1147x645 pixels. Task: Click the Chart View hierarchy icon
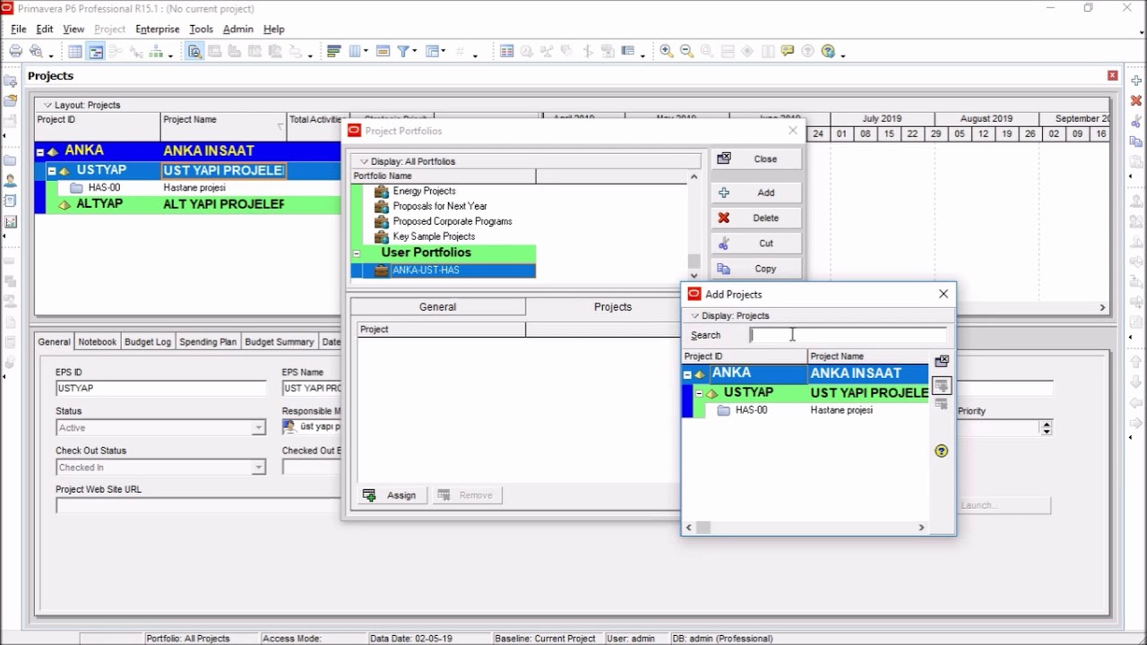click(157, 52)
